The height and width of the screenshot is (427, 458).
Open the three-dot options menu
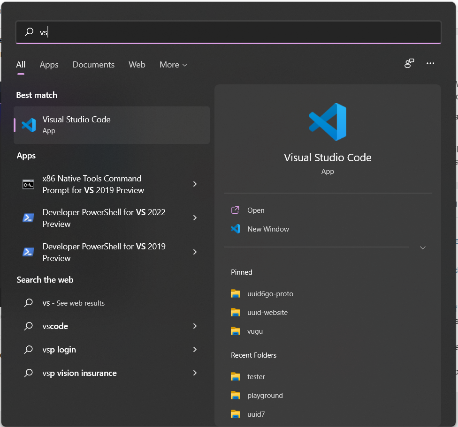tap(430, 64)
